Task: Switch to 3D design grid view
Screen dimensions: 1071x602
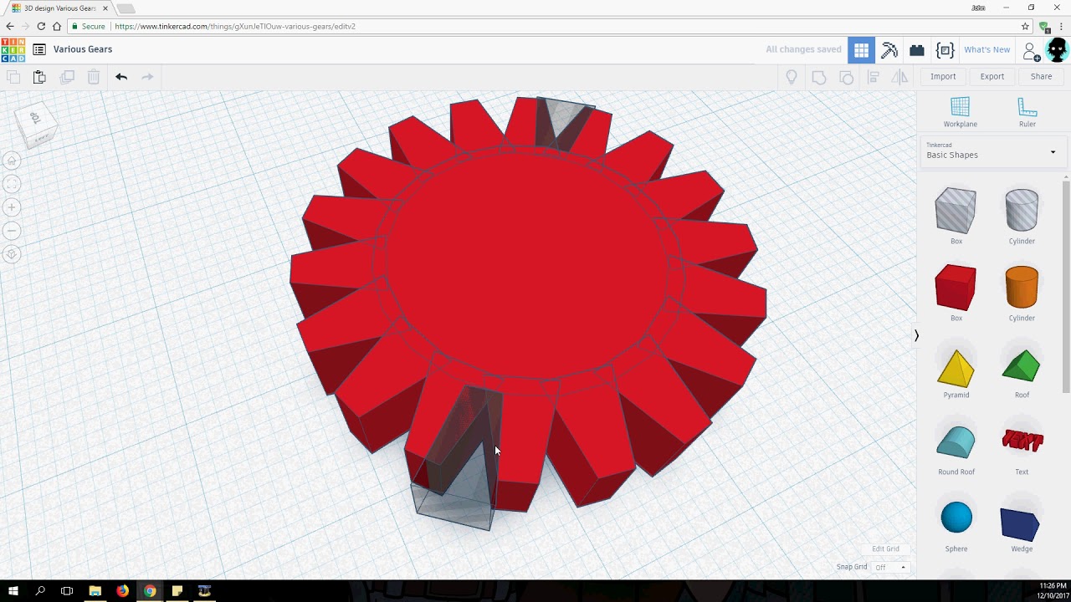Action: pos(861,50)
